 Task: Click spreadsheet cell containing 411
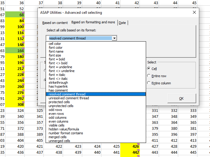pyautogui.click(x=152, y=140)
